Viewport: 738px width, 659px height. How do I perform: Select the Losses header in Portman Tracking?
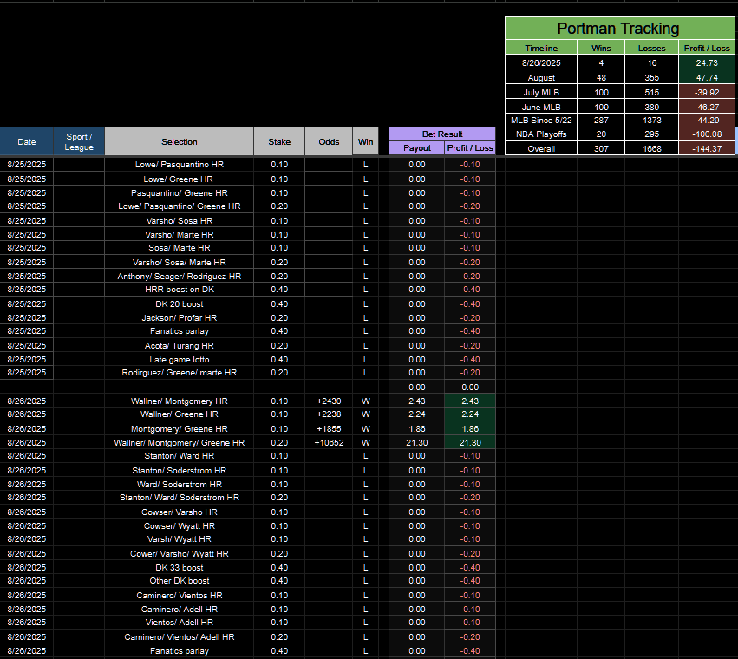point(652,48)
